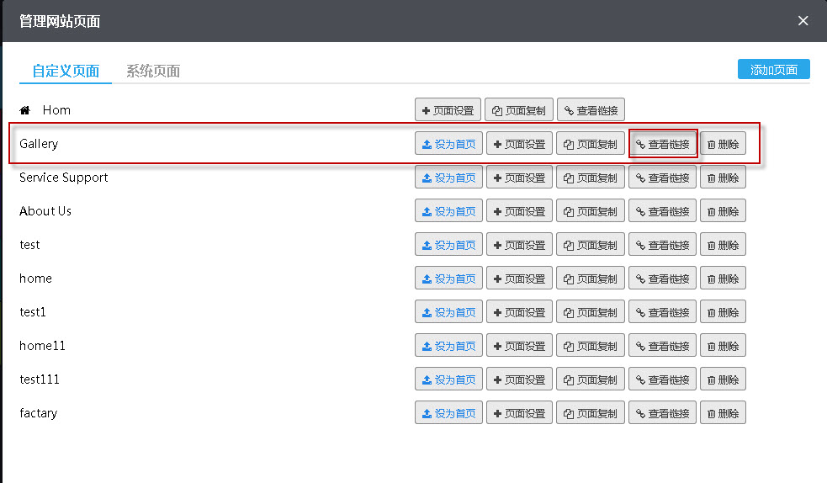View link for test1 page
Viewport: 827px width, 483px height.
coord(663,312)
